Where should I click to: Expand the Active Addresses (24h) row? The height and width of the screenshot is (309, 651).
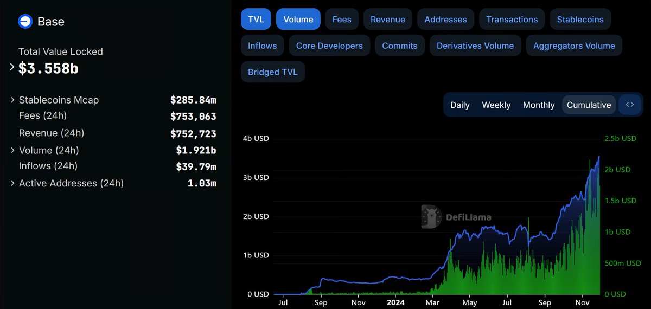(13, 183)
